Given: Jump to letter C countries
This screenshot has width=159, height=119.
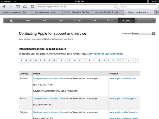Looking at the screenshot, I should (31, 60).
